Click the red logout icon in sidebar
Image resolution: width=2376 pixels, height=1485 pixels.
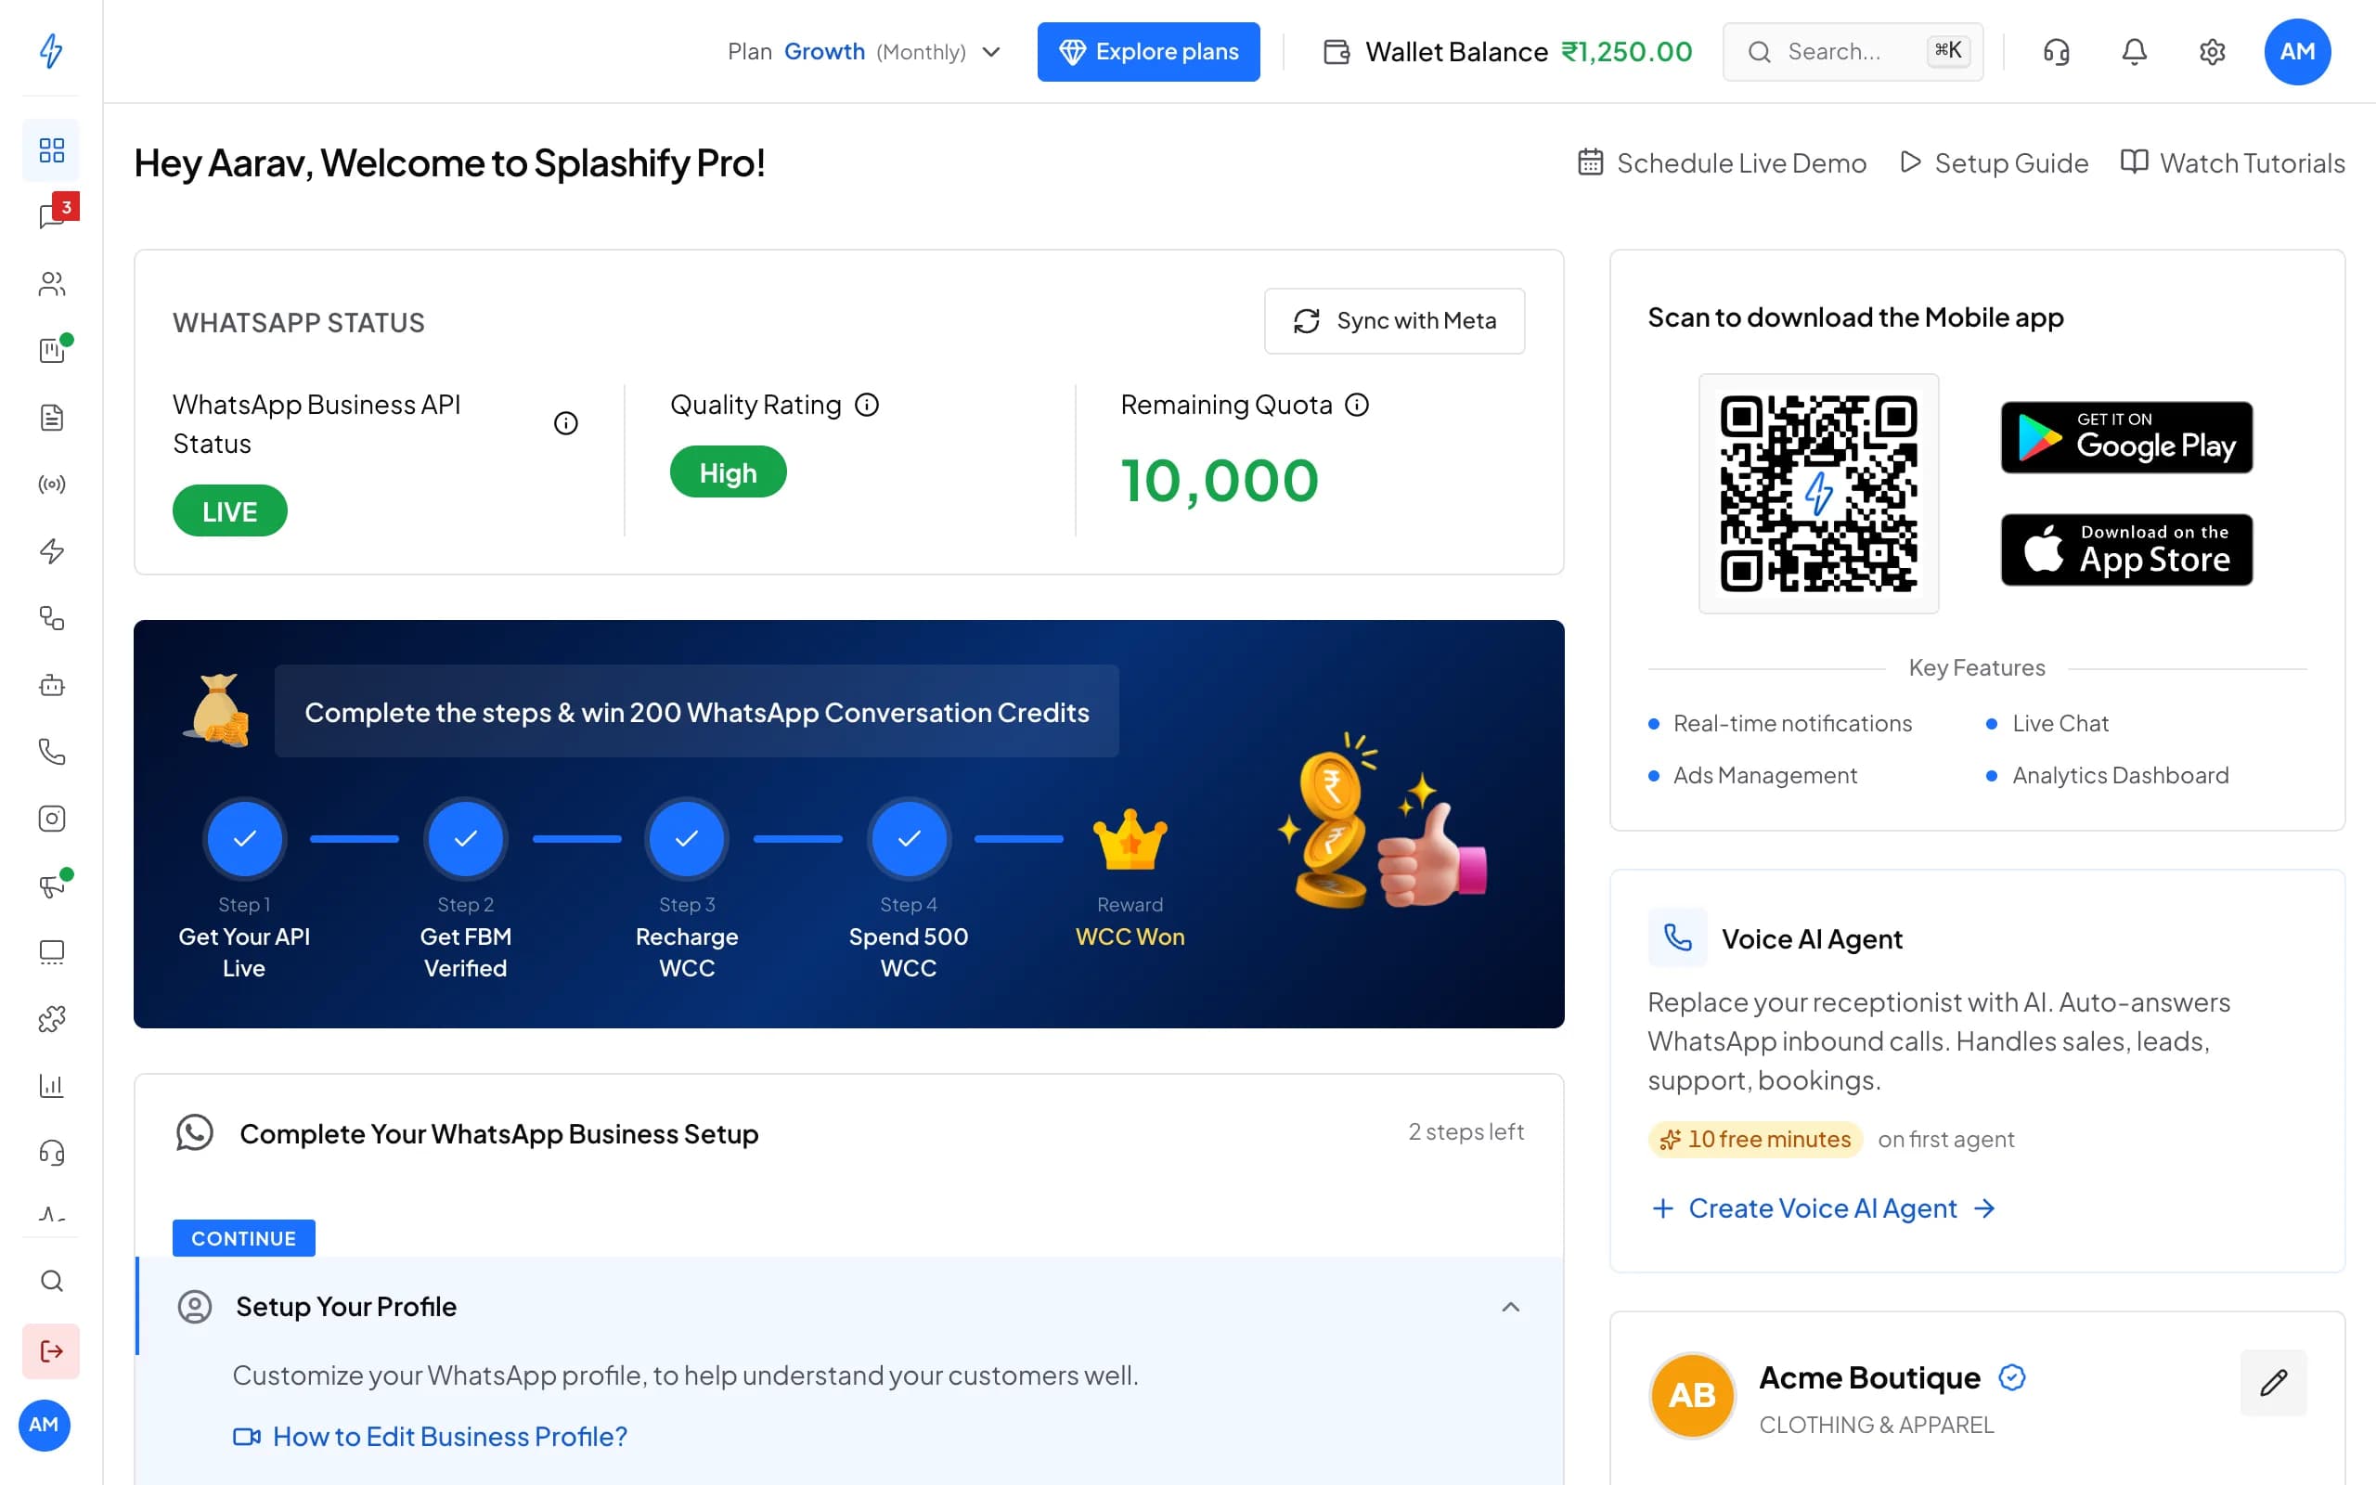(51, 1351)
